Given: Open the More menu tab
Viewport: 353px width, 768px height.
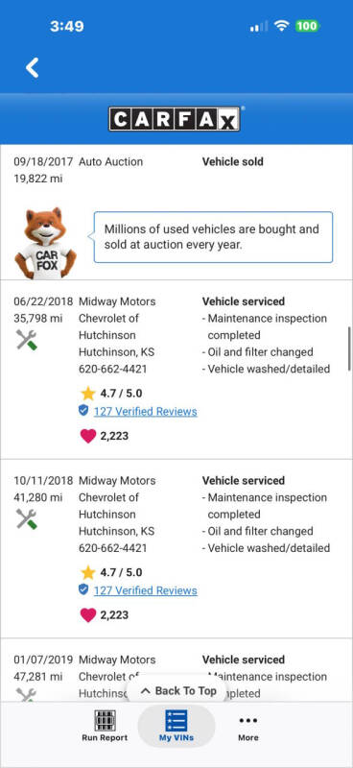Looking at the screenshot, I should tap(248, 727).
